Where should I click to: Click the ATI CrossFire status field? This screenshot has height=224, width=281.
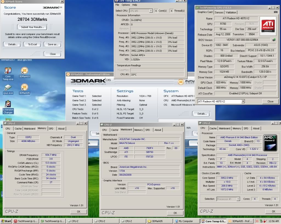click(x=246, y=94)
